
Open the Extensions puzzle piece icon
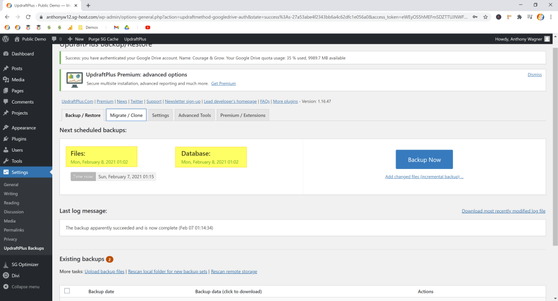[519, 17]
